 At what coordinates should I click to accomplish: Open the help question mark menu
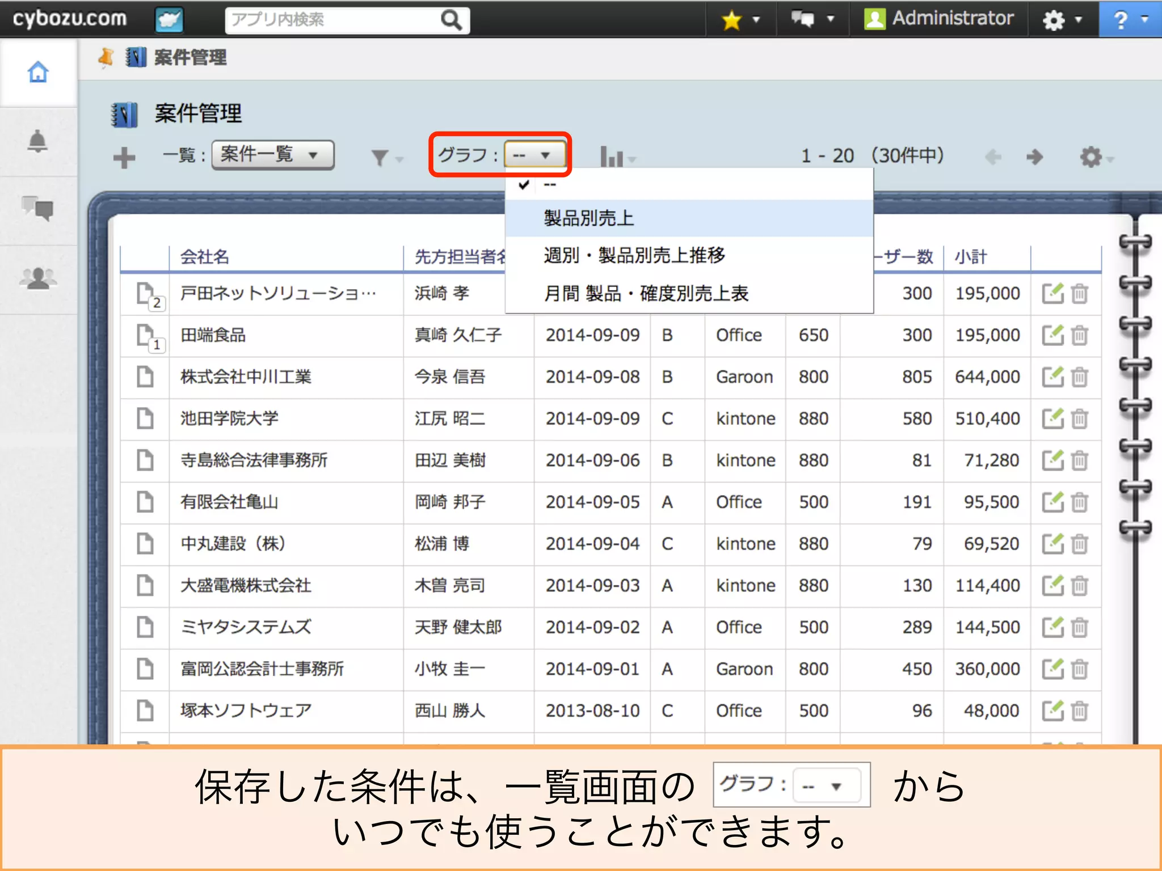pyautogui.click(x=1130, y=20)
